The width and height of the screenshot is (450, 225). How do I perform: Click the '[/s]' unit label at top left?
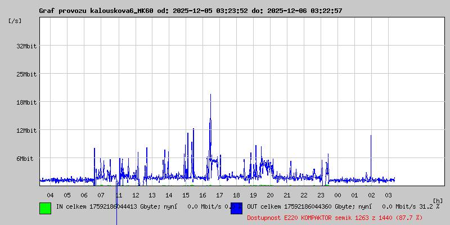(x=15, y=21)
